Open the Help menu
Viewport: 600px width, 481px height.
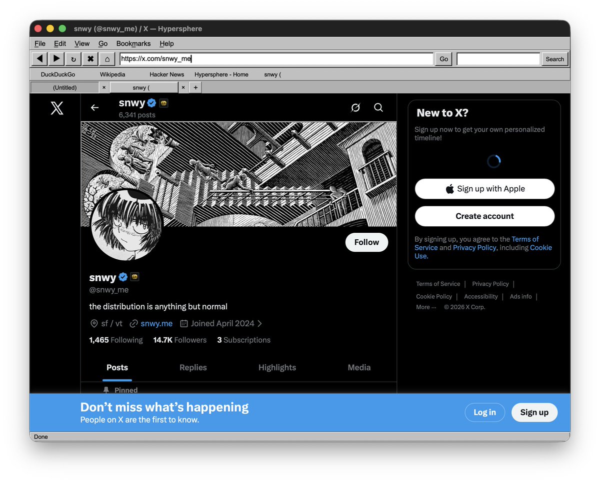pos(166,43)
